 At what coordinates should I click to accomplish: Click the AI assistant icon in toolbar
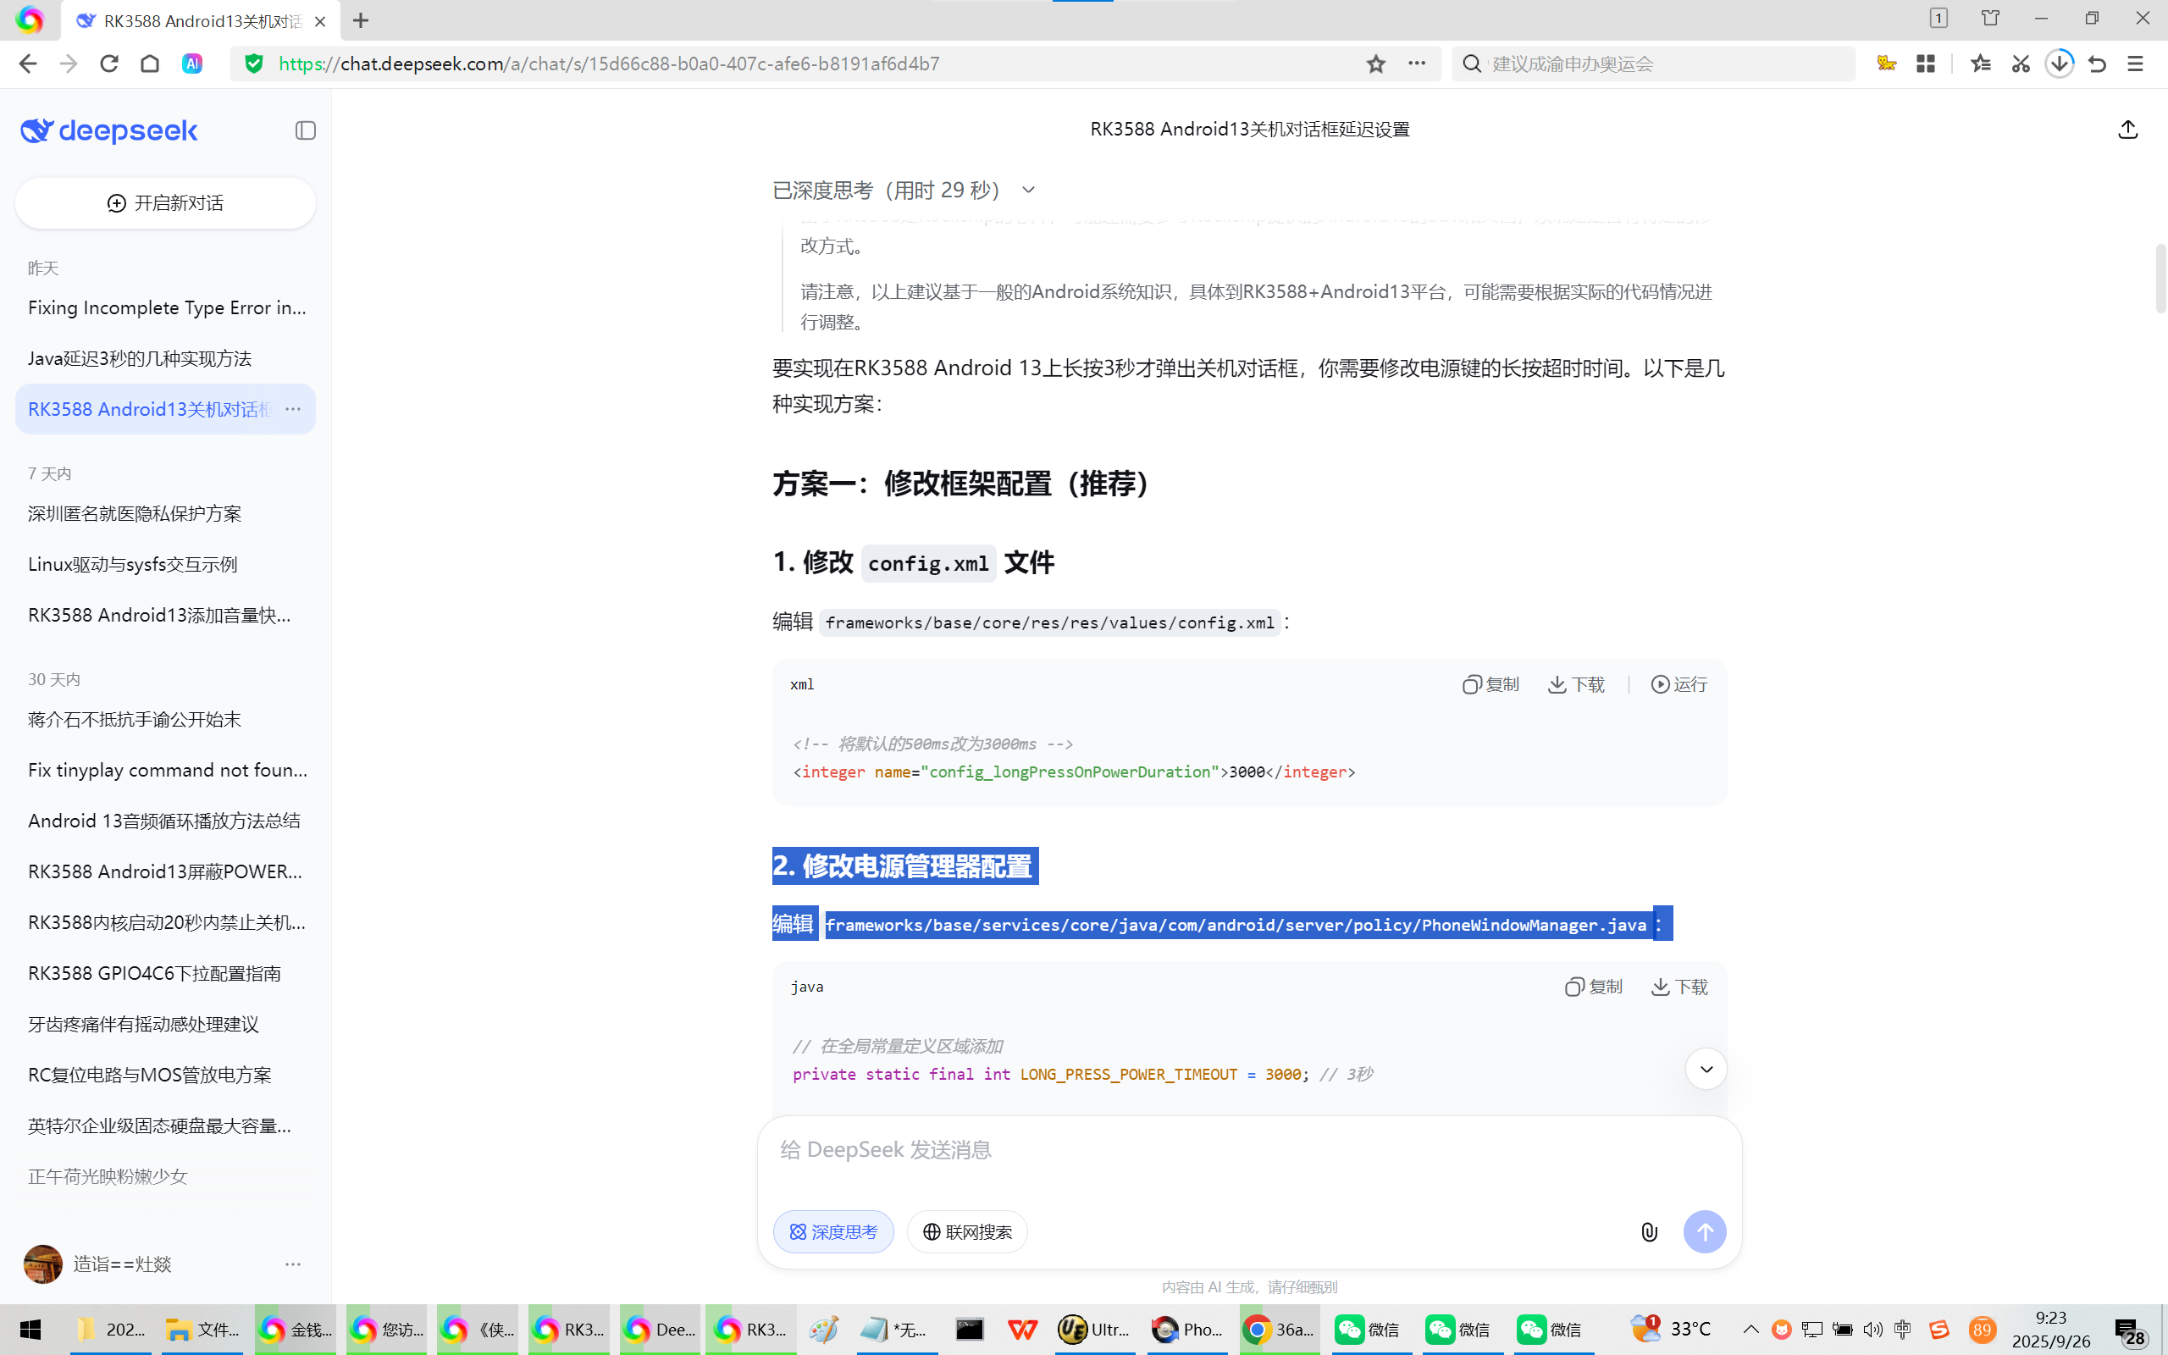[191, 64]
